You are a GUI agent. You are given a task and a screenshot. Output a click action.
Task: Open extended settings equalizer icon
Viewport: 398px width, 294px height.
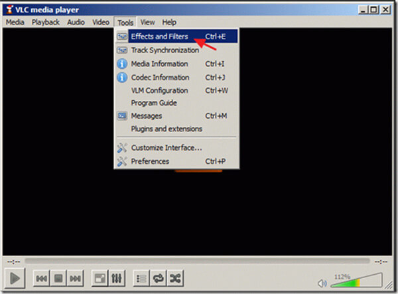(x=115, y=279)
